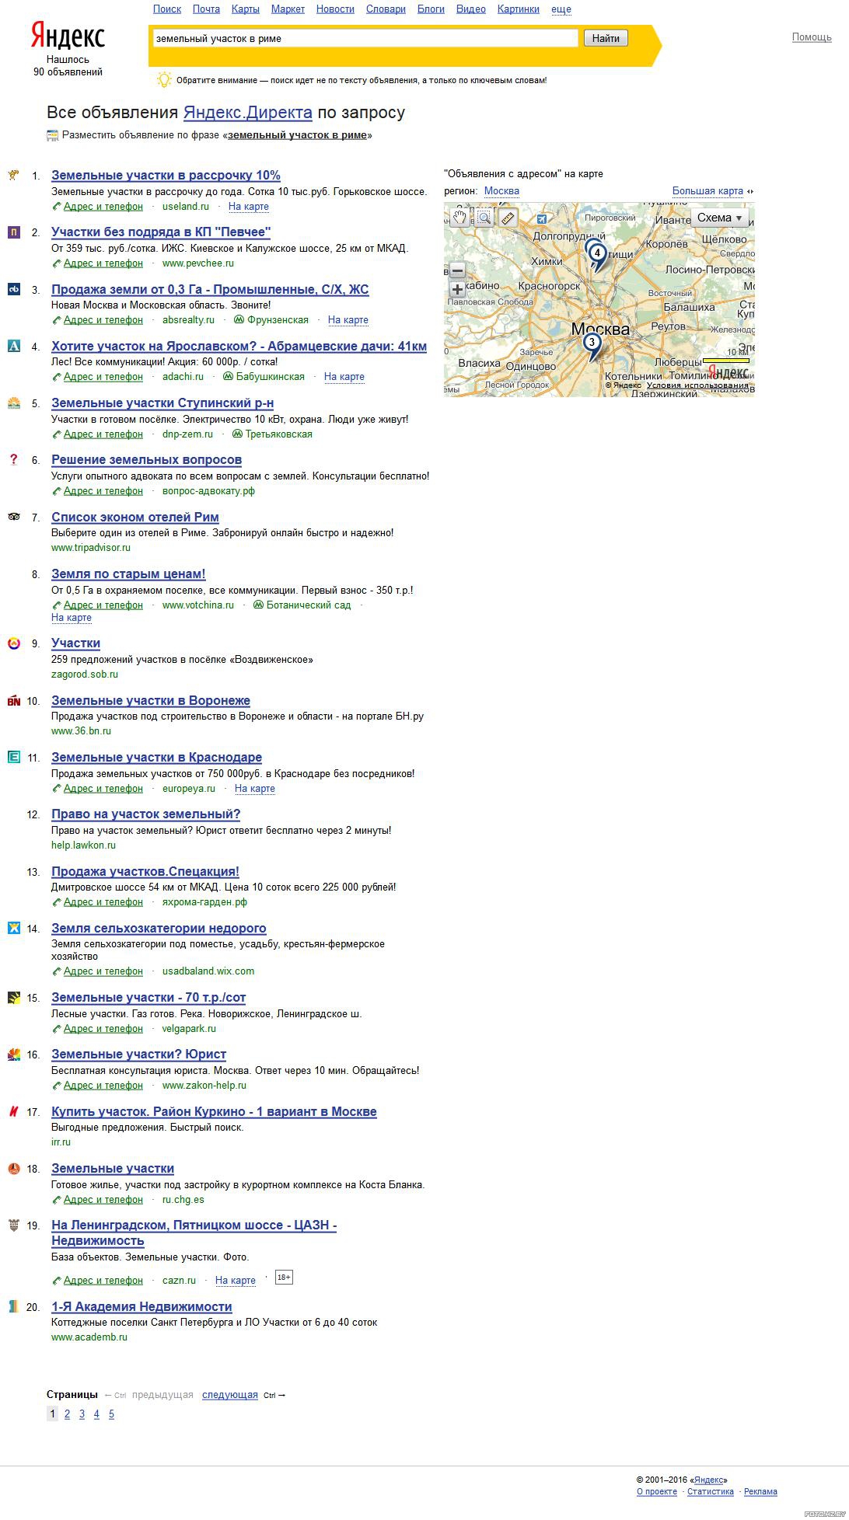Click the letter A favicon of Абрамцевские дачи ad

14,346
